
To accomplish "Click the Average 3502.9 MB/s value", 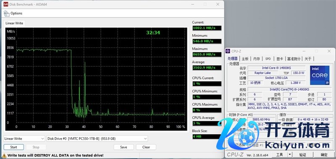I will tap(207, 68).
